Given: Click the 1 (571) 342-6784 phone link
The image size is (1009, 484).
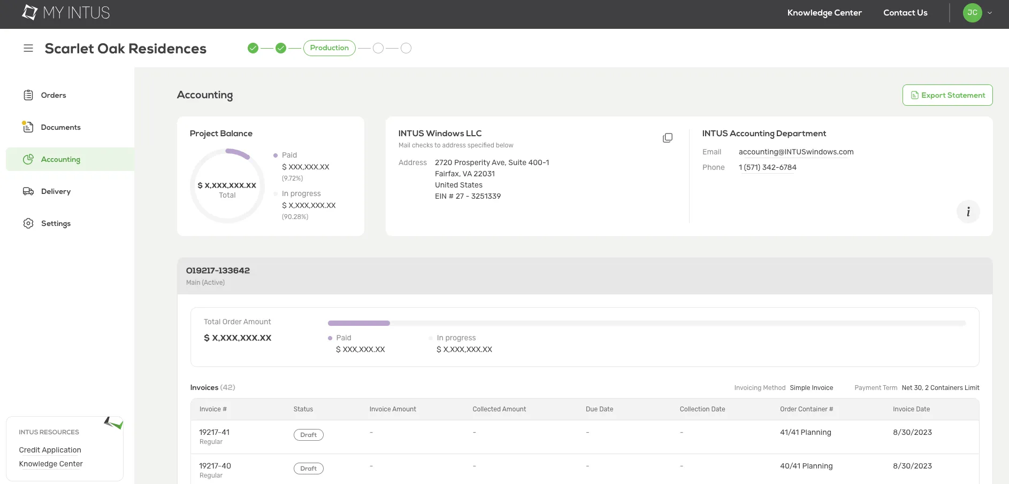Looking at the screenshot, I should coord(767,167).
